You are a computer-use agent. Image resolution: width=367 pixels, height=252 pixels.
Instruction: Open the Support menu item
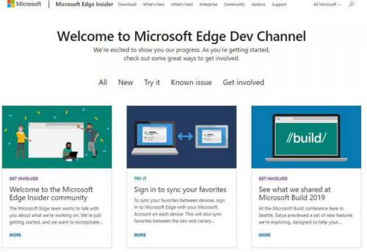[280, 5]
